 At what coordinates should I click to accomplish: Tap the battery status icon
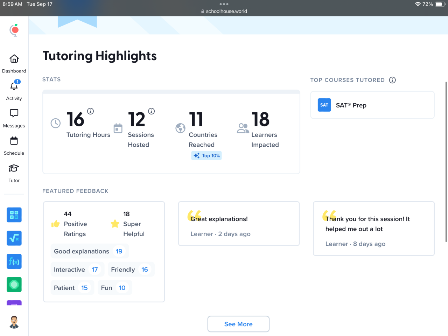pyautogui.click(x=440, y=4)
